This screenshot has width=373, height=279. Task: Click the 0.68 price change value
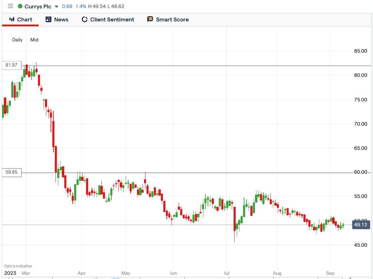[67, 6]
